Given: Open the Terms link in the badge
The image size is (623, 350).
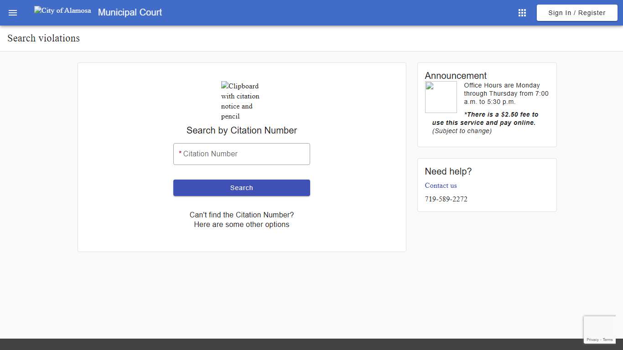Looking at the screenshot, I should [607, 340].
